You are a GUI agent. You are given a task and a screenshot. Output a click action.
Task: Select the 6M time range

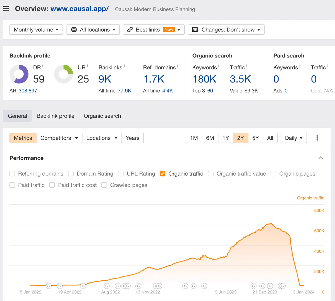(x=210, y=138)
